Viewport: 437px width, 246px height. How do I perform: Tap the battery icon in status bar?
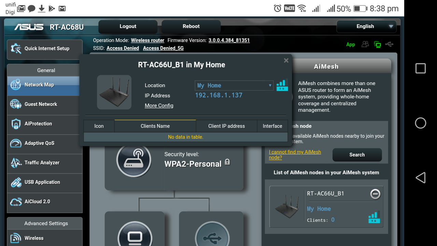point(360,9)
